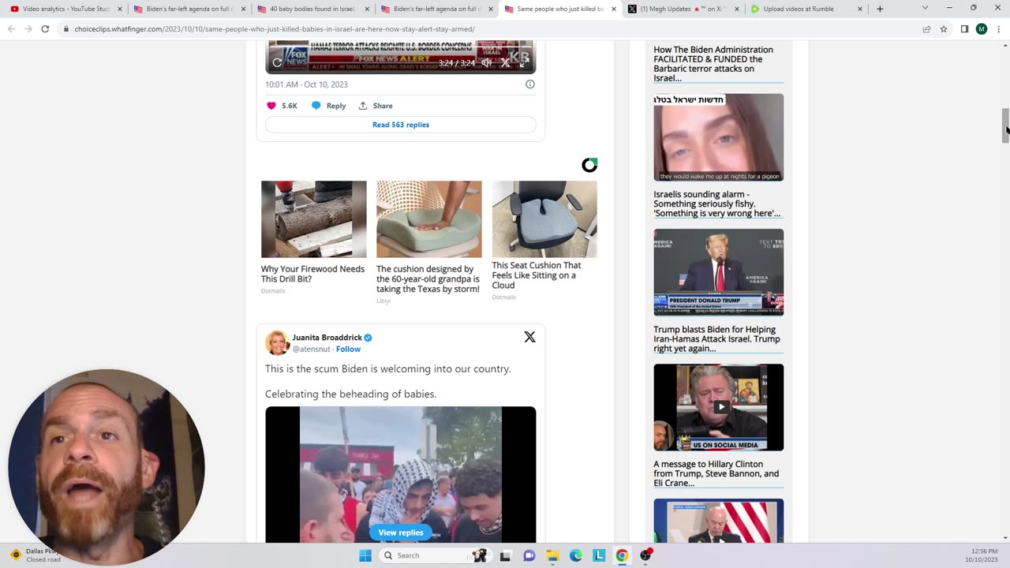This screenshot has width=1010, height=568.
Task: Click Fox video time readout 3:24 / 3:24
Action: coord(457,62)
